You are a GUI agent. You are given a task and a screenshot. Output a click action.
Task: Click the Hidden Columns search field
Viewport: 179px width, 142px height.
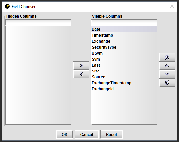pos(38,23)
